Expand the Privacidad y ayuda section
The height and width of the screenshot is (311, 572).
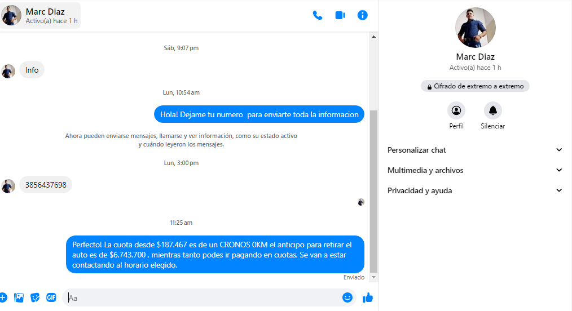[475, 190]
